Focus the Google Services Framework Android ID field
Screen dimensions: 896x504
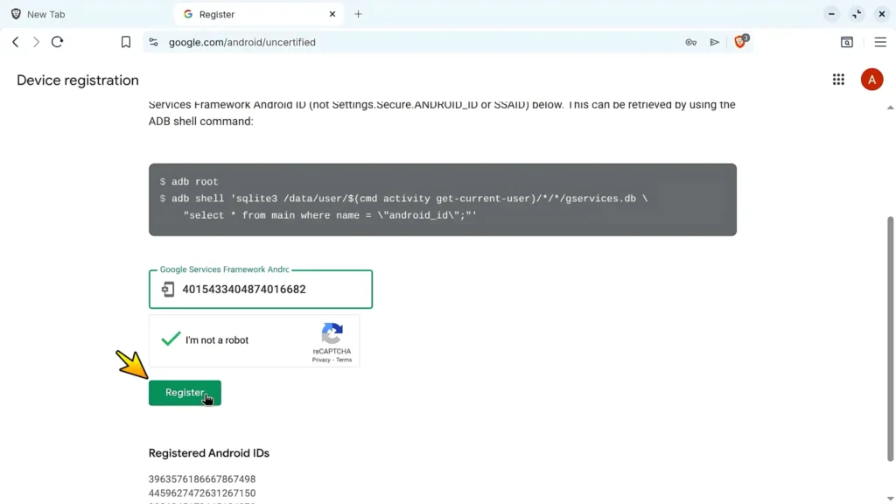(x=261, y=289)
